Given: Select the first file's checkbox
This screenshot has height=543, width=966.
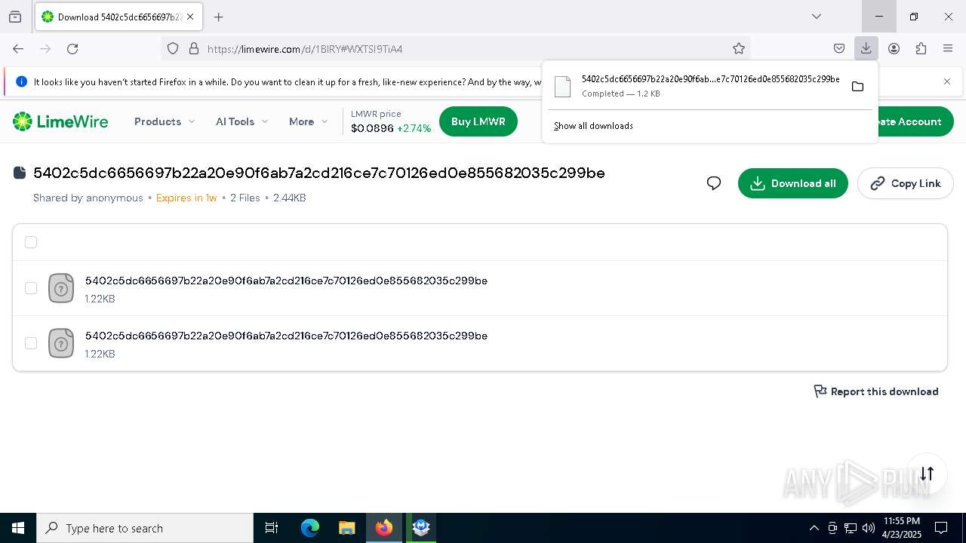Looking at the screenshot, I should point(31,288).
